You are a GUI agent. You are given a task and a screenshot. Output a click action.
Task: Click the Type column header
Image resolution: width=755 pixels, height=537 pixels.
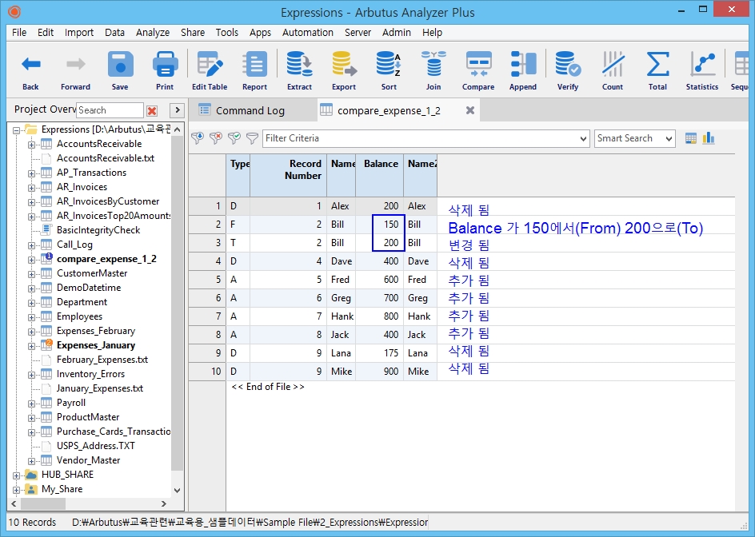238,175
